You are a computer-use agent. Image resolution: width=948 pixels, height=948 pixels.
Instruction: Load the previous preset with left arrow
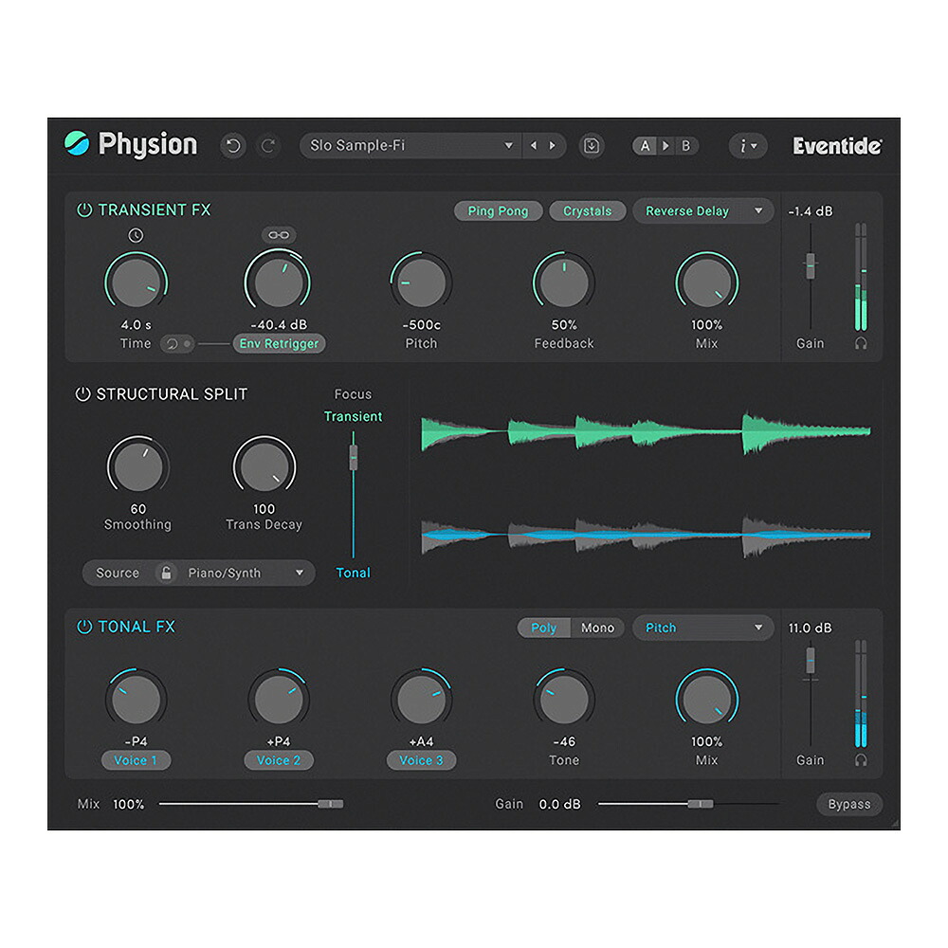(x=533, y=146)
